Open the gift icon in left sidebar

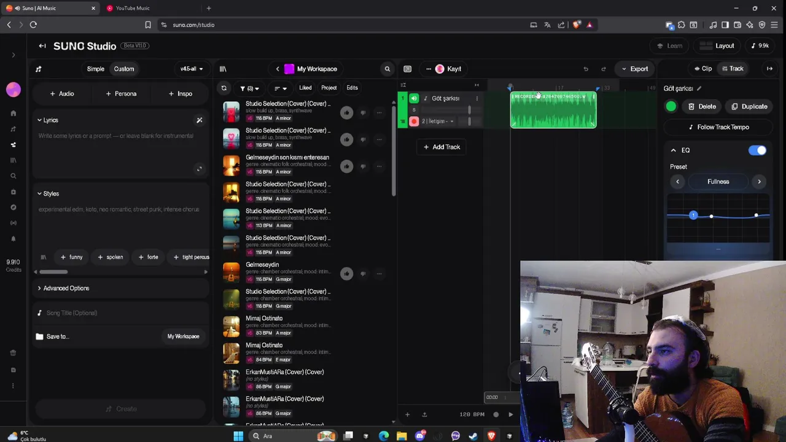click(13, 353)
